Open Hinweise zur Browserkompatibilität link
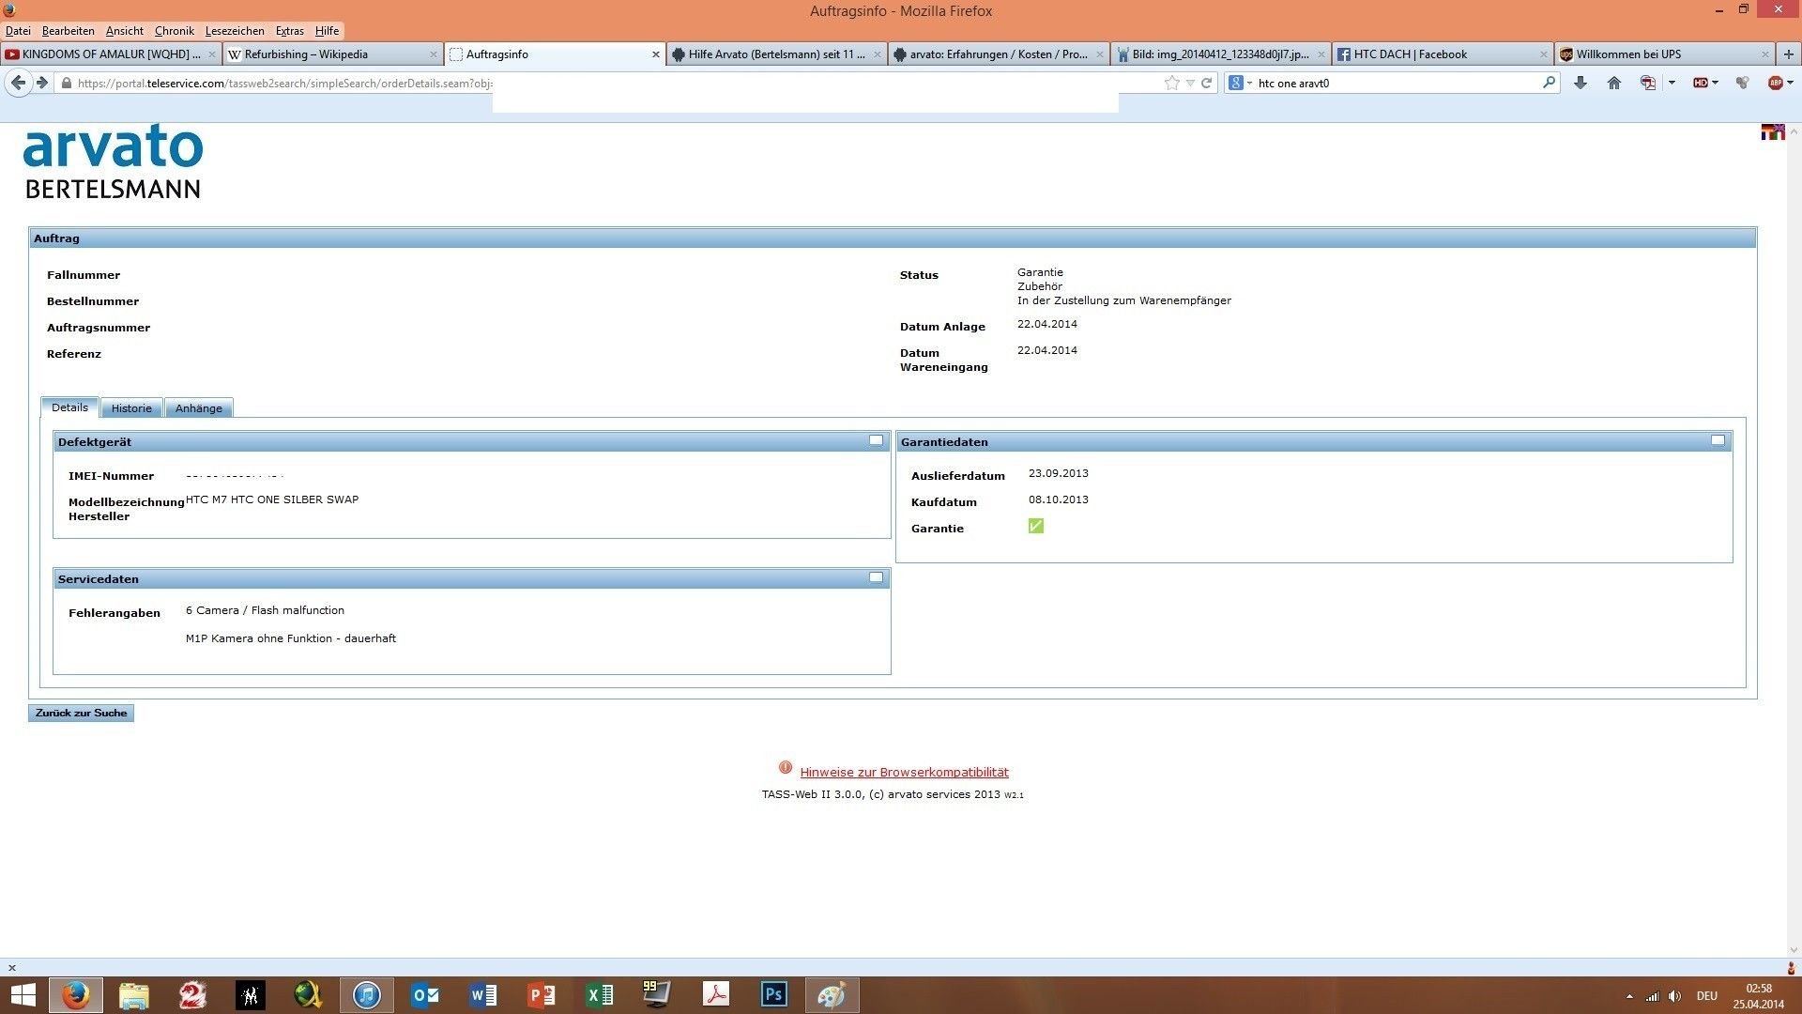 coord(904,772)
